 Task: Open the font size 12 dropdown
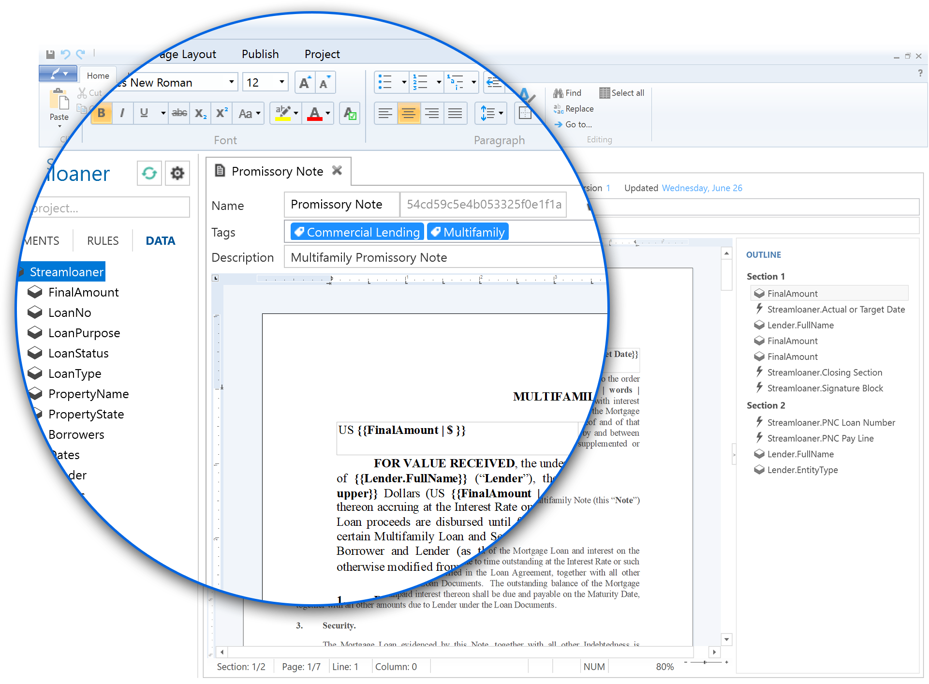click(281, 82)
